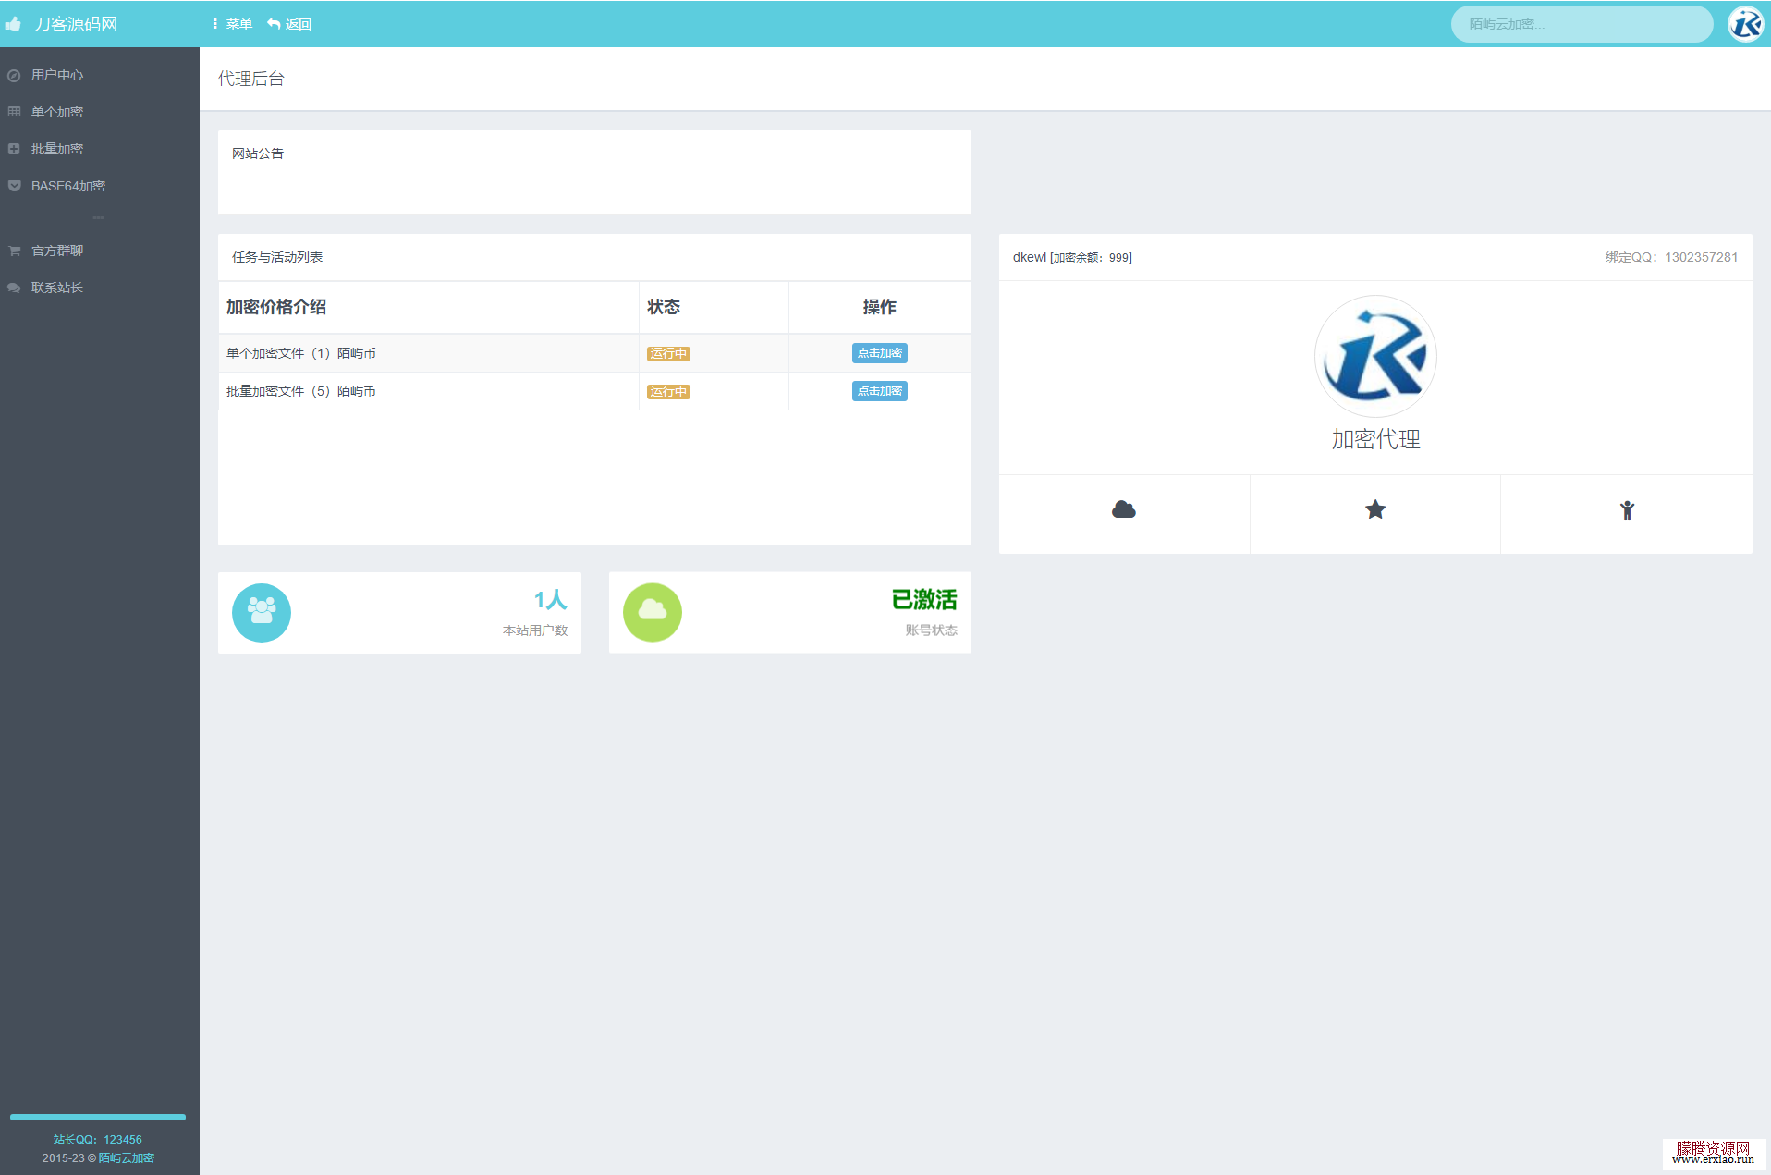Open the 刀客源码网 site title
Screen dimensions: 1771x1175
tap(76, 24)
